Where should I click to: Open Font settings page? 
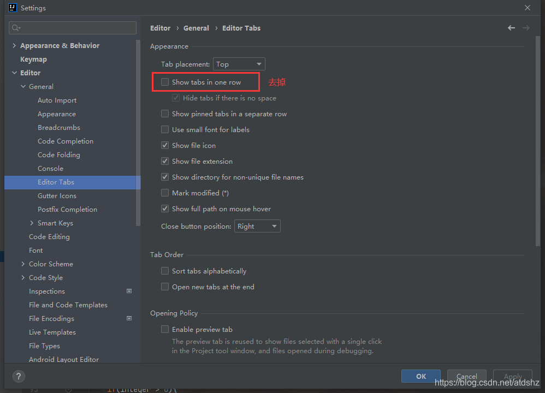pos(36,251)
